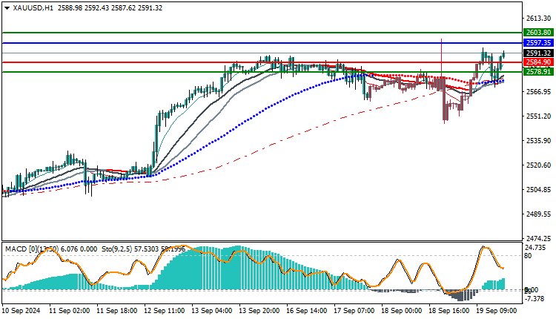
Task: Select the 18 Sep 00:00 time axis label
Action: [402, 311]
